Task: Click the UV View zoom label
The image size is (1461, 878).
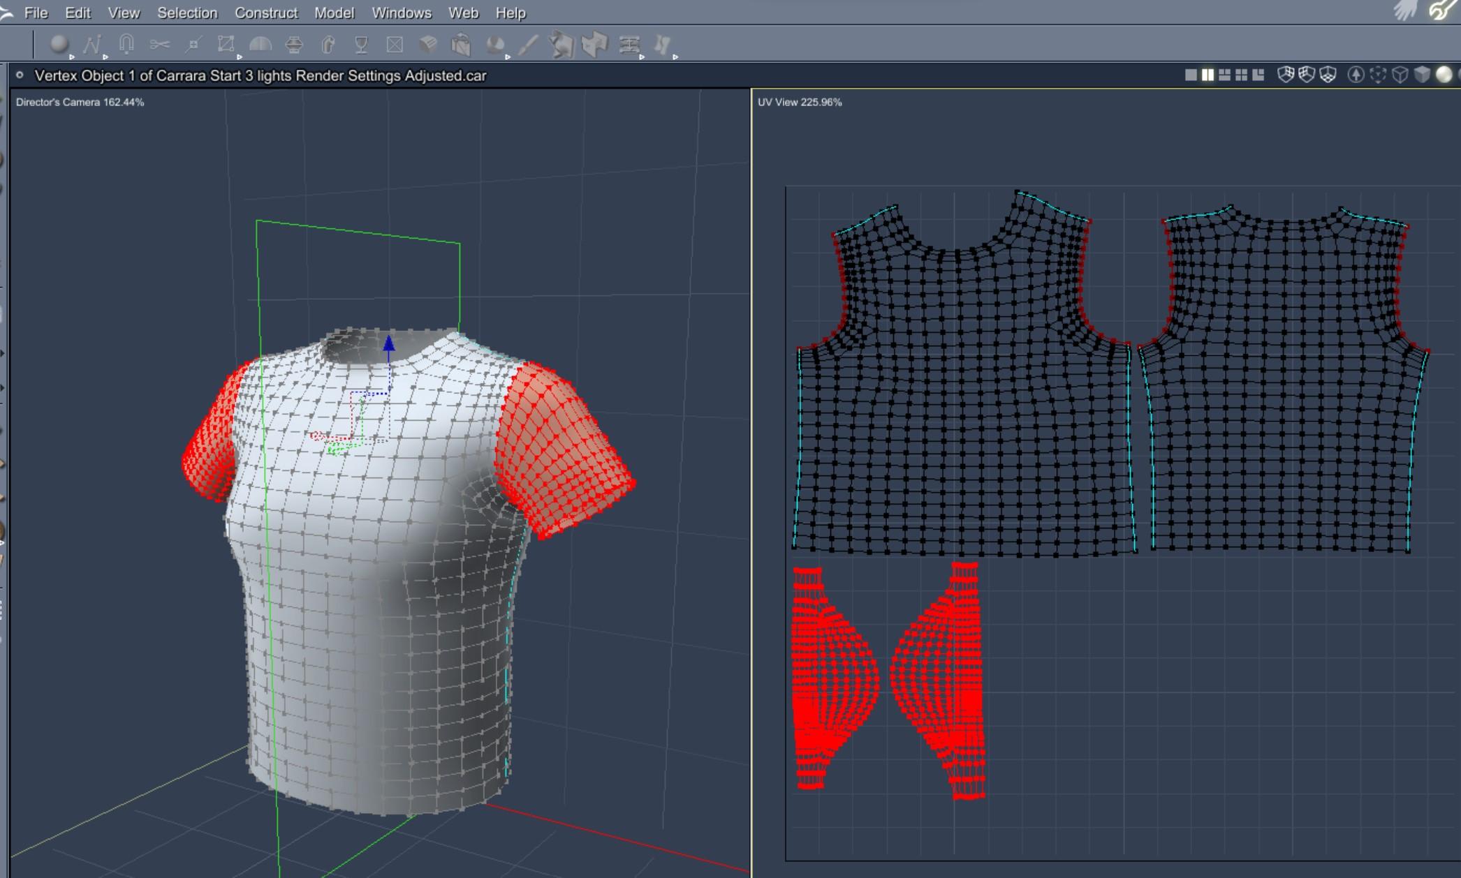Action: click(800, 102)
